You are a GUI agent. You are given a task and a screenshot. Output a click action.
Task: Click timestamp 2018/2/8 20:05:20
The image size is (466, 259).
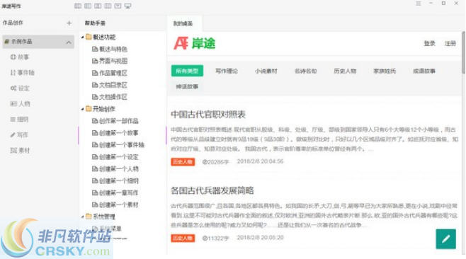[x=260, y=237]
